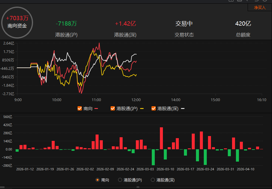Viewport: 272px width, 189px height.
Task: Click the 420亿 total quota value
Action: 243,24
